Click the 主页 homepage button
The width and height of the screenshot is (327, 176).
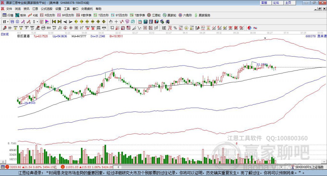[x=288, y=3]
